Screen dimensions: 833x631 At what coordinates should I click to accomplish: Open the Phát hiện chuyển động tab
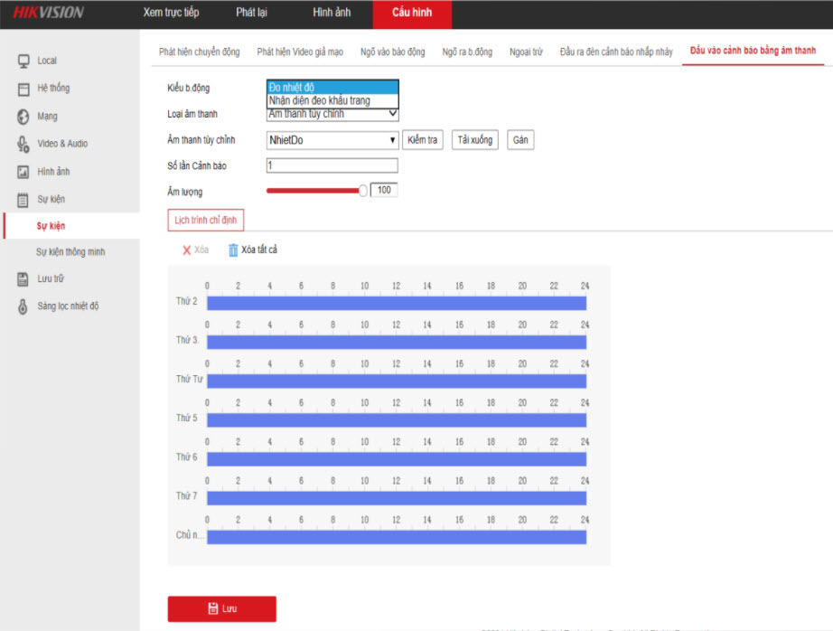(x=193, y=52)
